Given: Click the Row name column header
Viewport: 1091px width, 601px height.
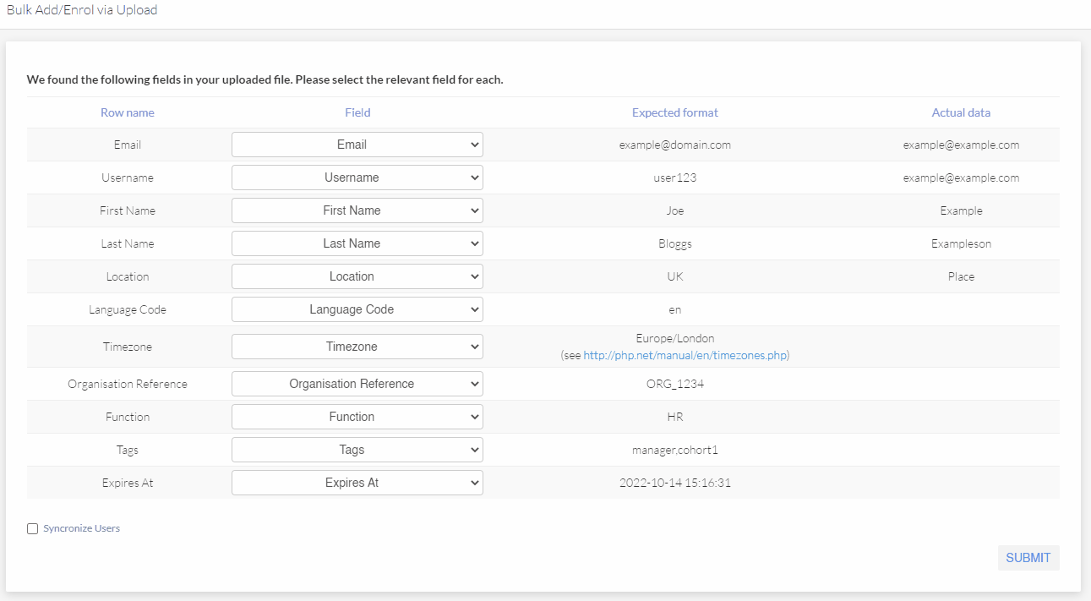Looking at the screenshot, I should click(127, 112).
